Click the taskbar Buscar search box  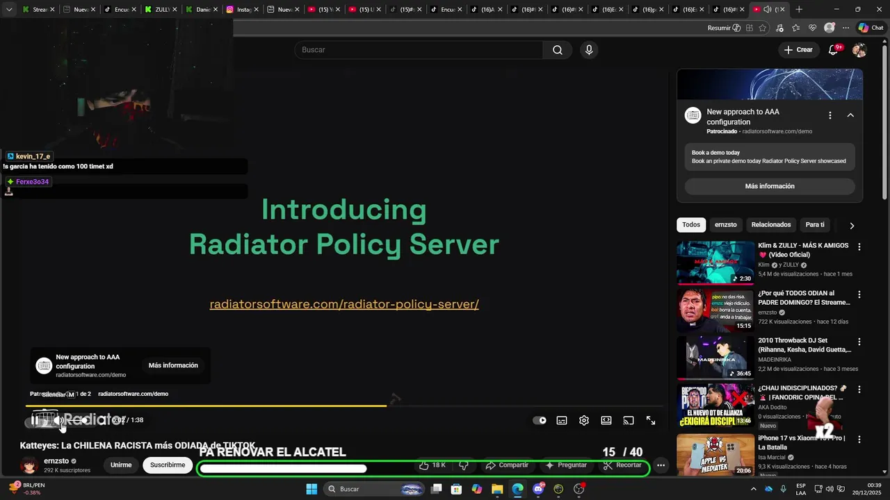click(374, 489)
